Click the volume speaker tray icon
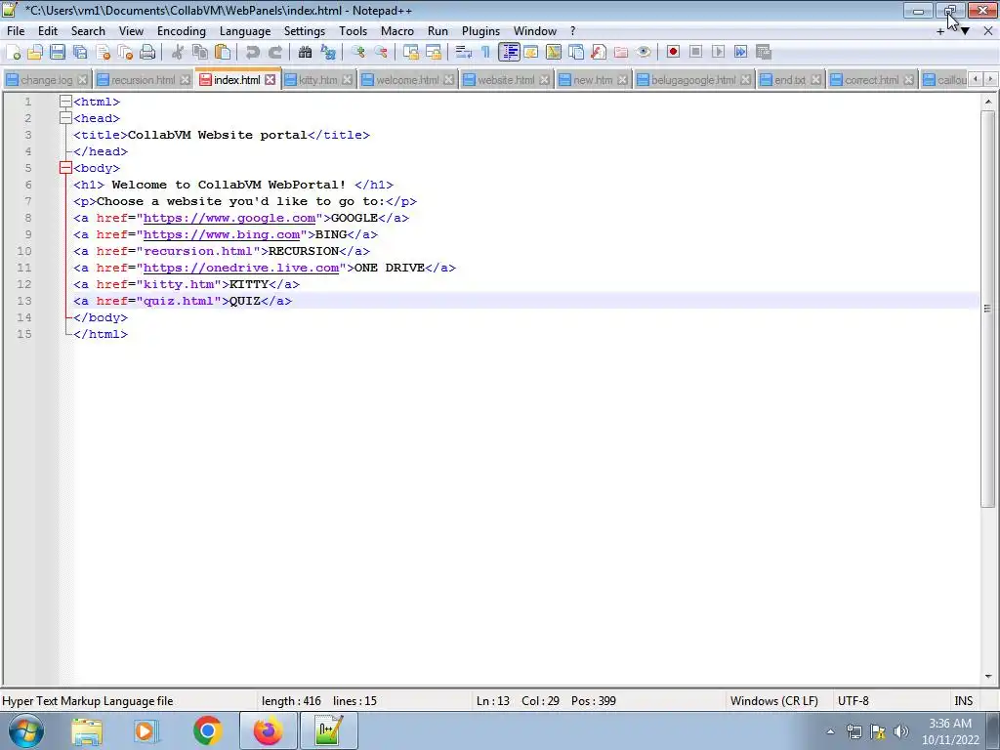This screenshot has height=750, width=1000. [x=901, y=731]
